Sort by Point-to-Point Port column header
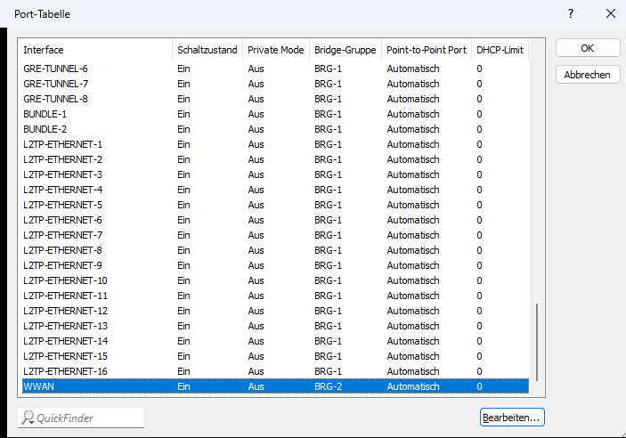The width and height of the screenshot is (626, 438). [x=427, y=50]
